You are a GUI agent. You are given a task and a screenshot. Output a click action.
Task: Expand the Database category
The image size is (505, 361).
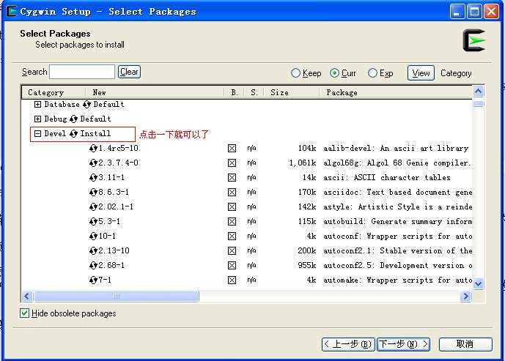(x=37, y=104)
